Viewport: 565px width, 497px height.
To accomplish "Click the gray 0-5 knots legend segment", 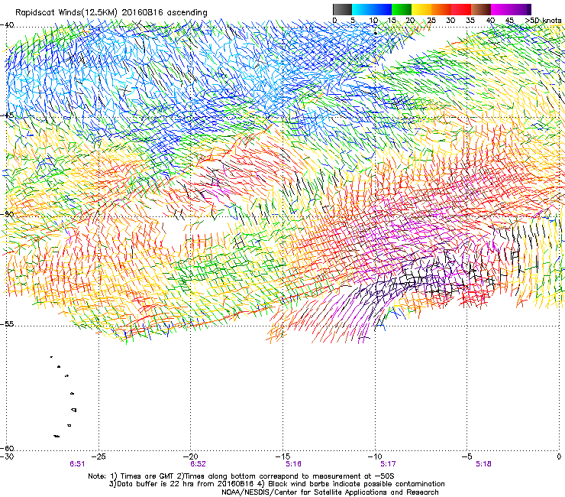I will [x=342, y=9].
